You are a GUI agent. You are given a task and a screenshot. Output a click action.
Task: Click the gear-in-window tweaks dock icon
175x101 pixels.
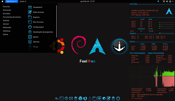[x=99, y=98]
